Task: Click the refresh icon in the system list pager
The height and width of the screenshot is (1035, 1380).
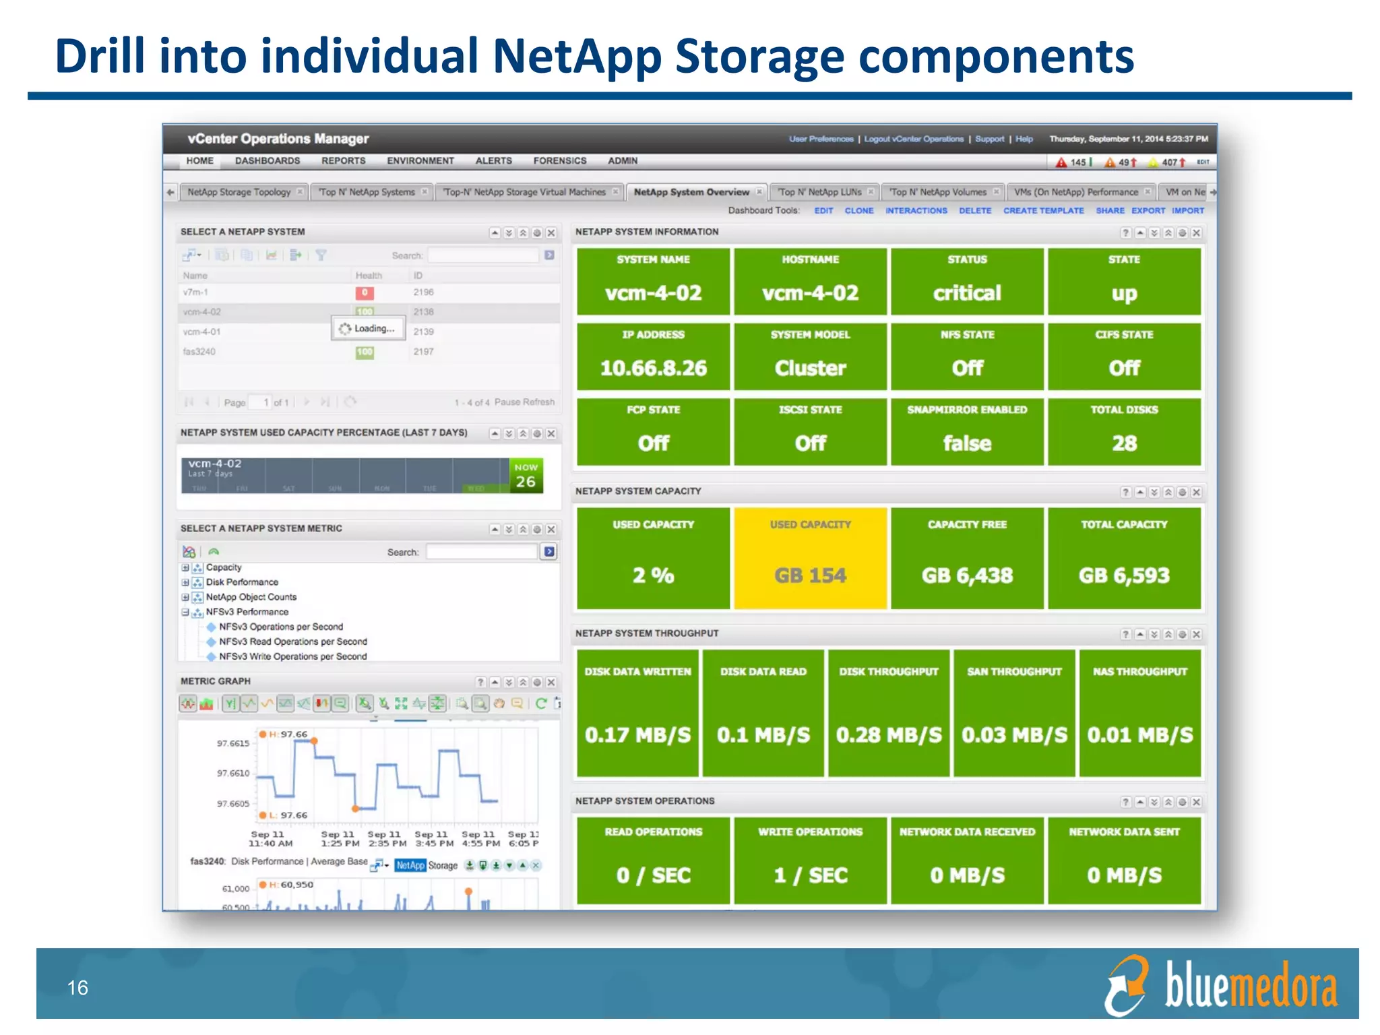Action: [x=350, y=402]
